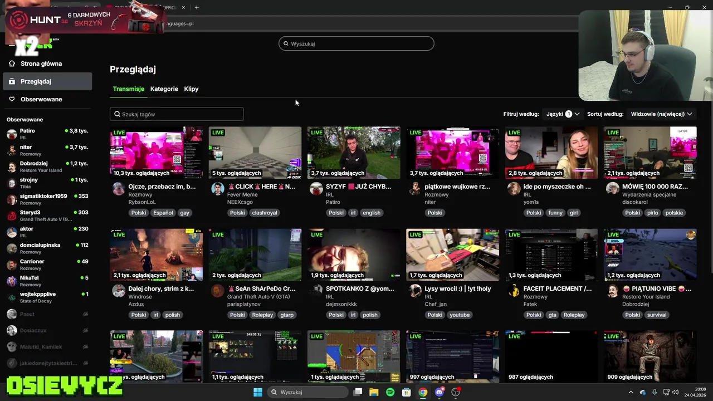The width and height of the screenshot is (713, 401).
Task: Open offline channel Malutki_Kamilek in sidebar
Action: pos(47,346)
